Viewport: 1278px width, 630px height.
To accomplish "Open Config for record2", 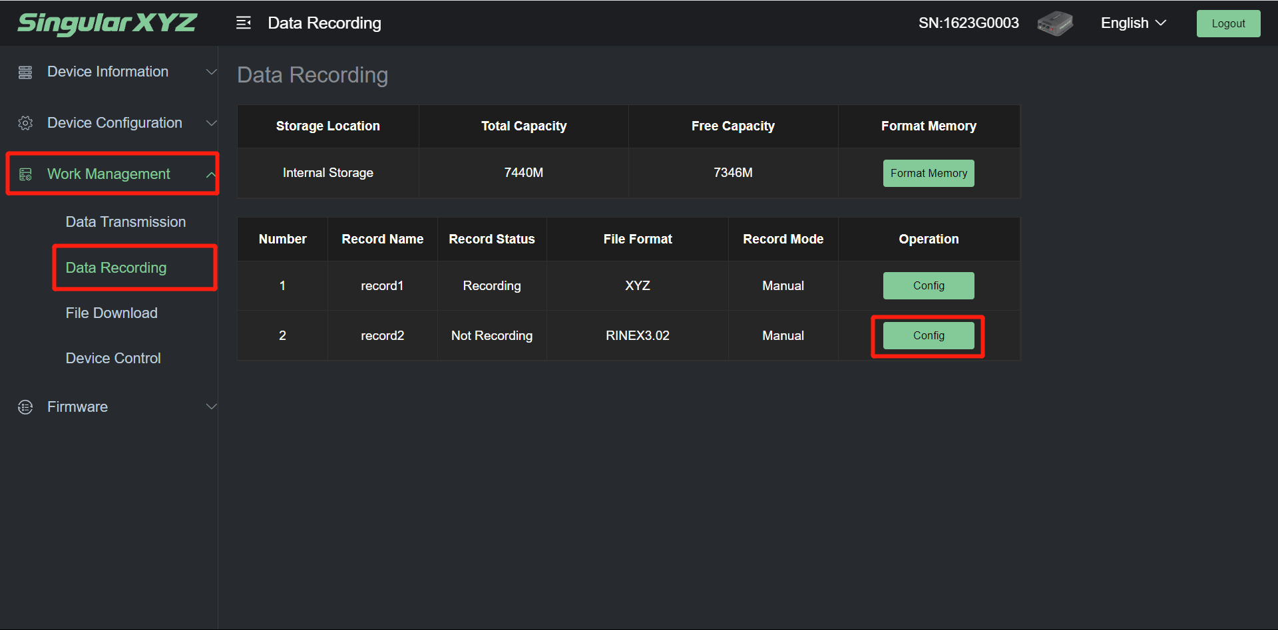I will coord(929,336).
